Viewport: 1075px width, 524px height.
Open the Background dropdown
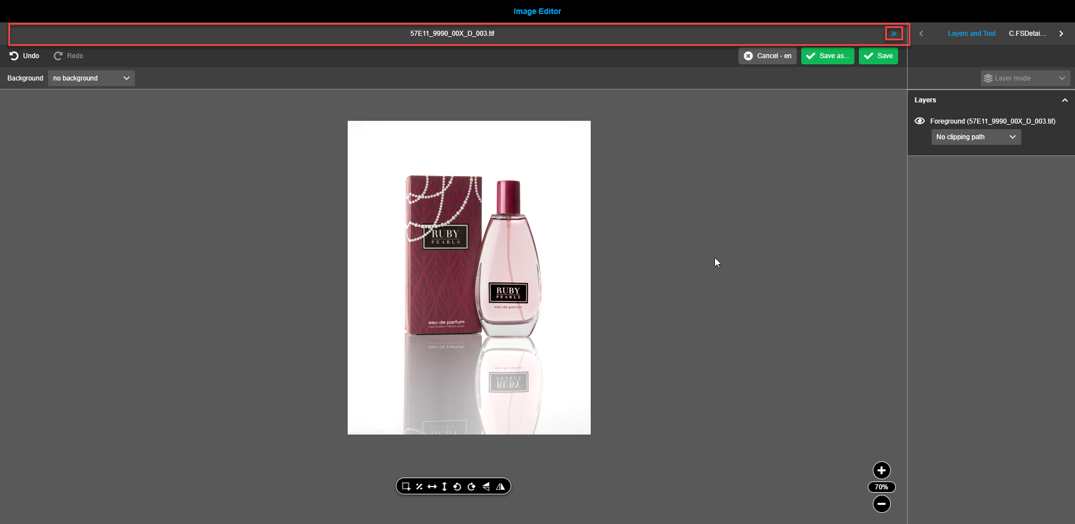pos(91,78)
